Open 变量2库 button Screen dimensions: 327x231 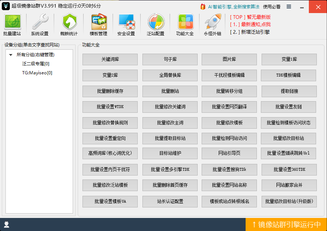(110, 75)
